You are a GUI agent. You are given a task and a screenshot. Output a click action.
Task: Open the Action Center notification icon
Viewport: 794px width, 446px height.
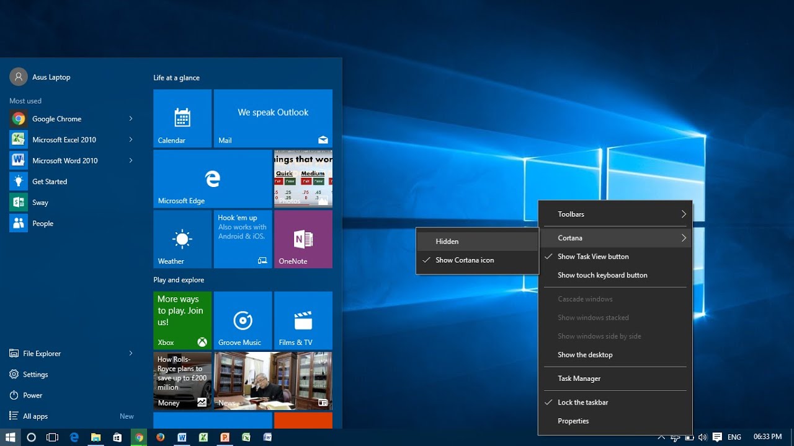click(x=717, y=437)
